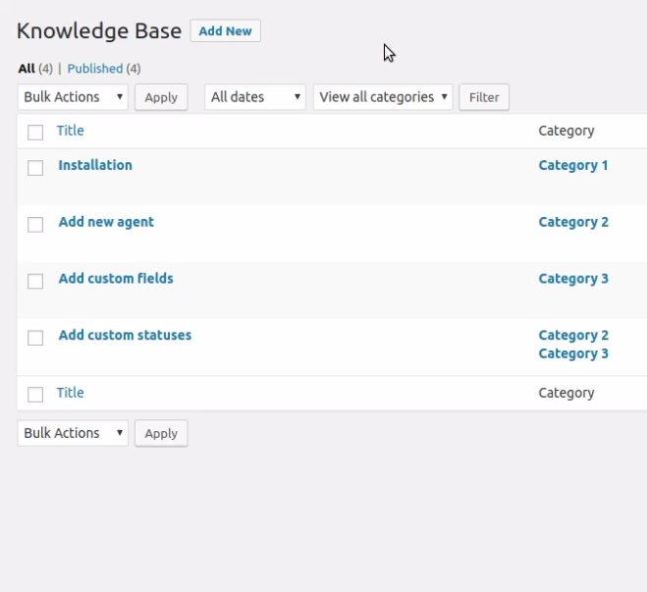
Task: Click the Add New button
Action: click(225, 31)
